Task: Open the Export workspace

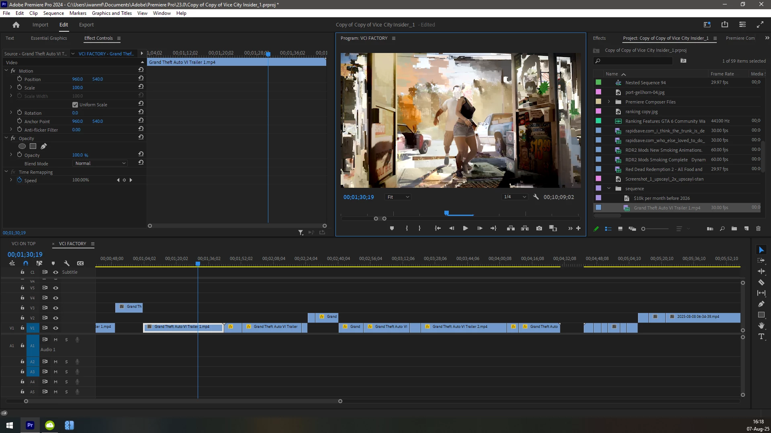Action: 86,25
